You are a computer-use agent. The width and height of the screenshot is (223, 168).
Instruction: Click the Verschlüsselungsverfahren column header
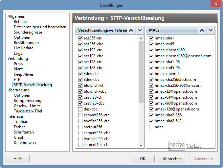tap(101, 30)
